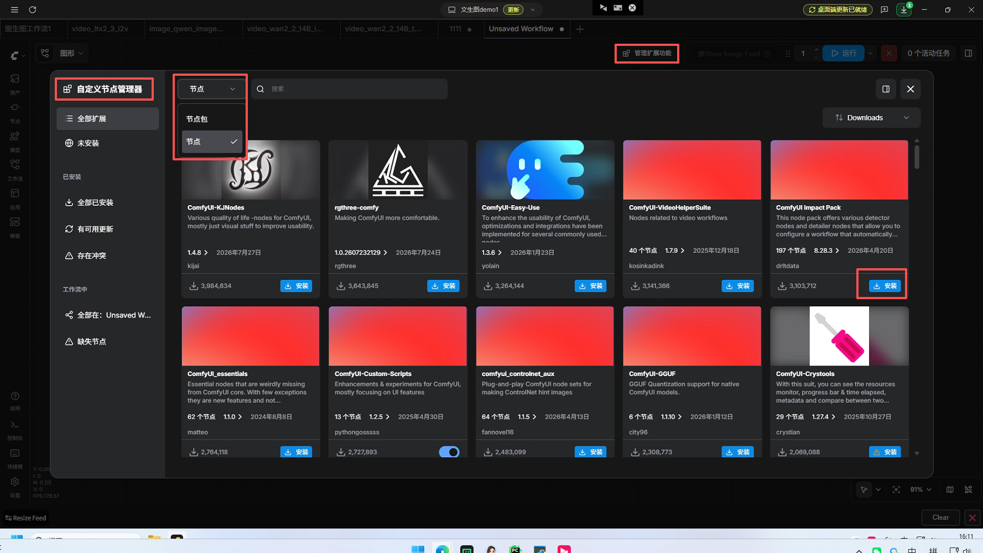
Task: Select 节点包 in the dropdown list
Action: (x=212, y=119)
